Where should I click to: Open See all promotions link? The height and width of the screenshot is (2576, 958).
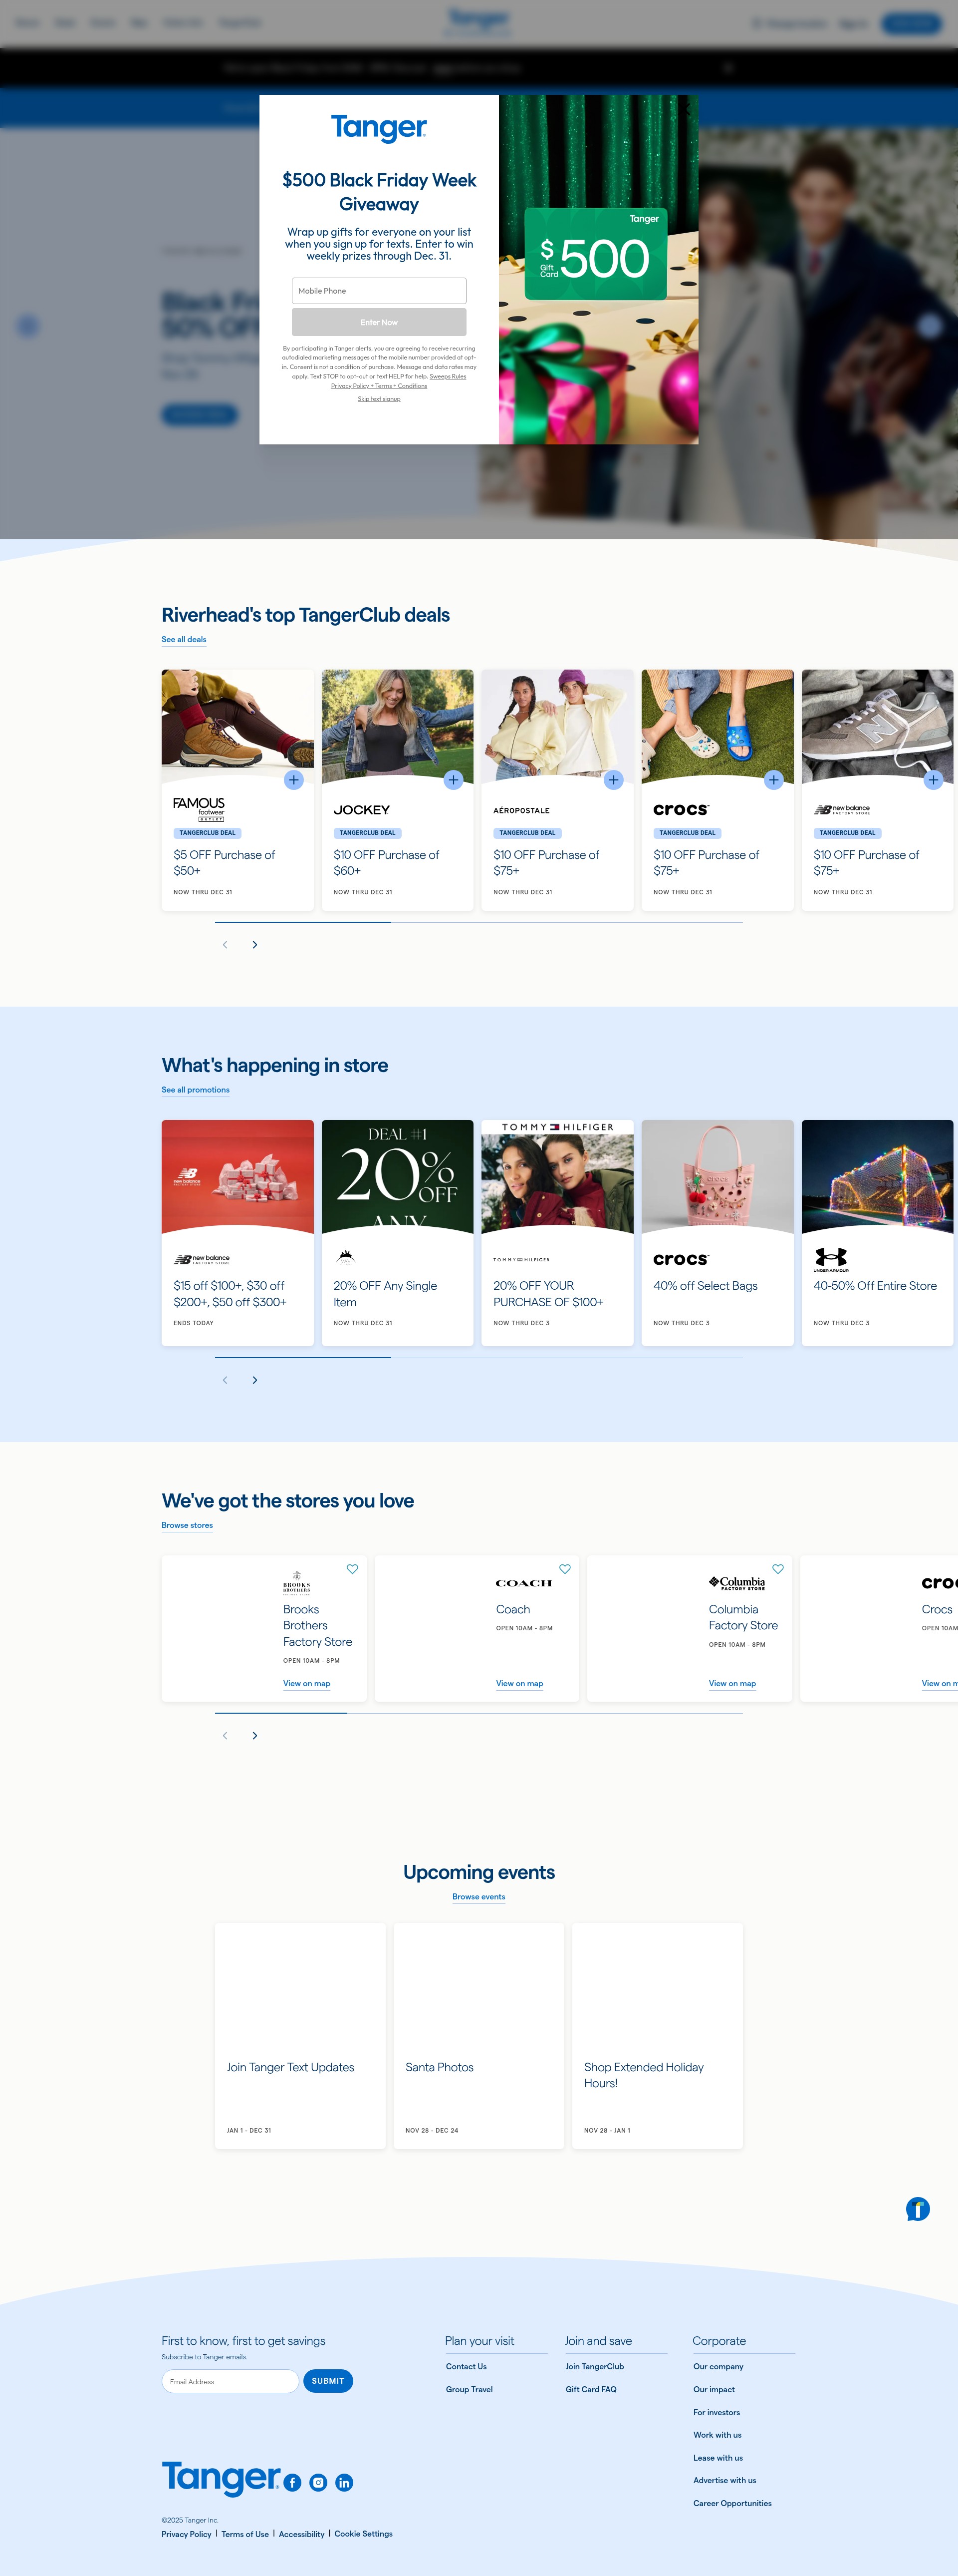196,1090
